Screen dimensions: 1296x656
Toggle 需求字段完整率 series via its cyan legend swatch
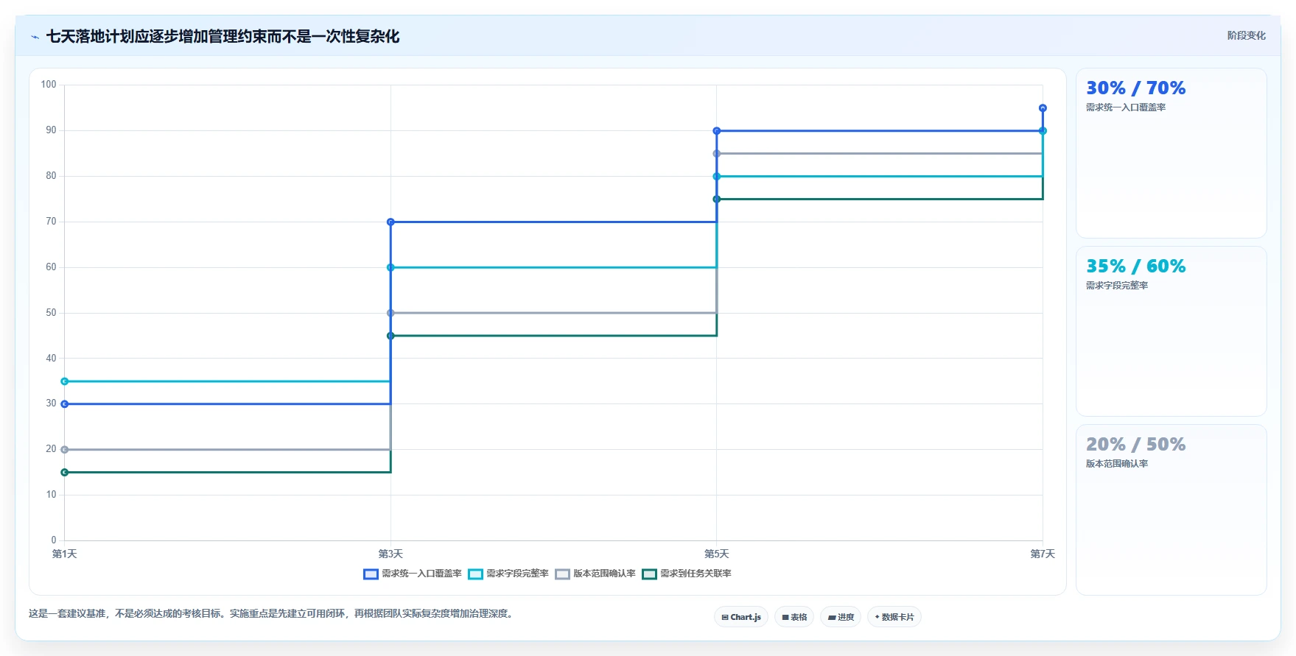[475, 574]
